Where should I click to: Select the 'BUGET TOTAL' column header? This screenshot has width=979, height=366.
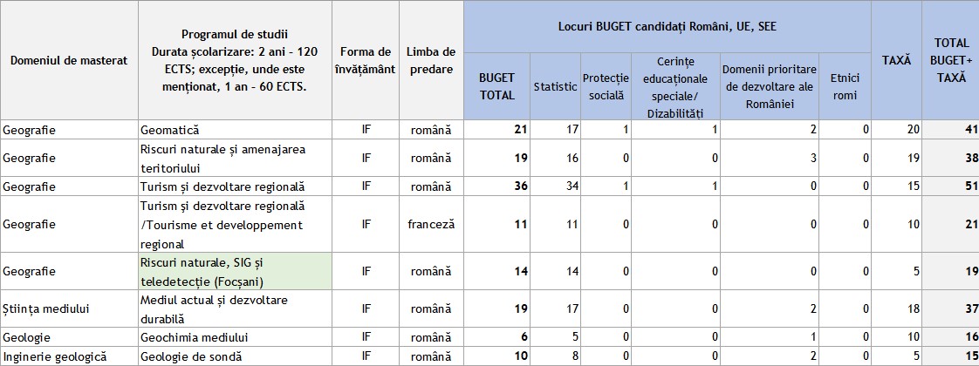coord(497,86)
